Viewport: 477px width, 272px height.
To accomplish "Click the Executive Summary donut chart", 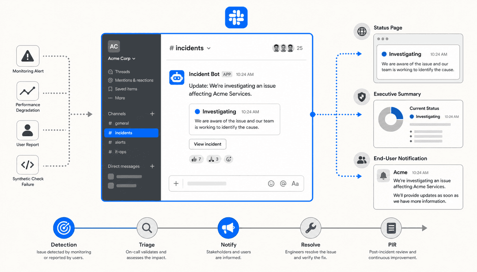I will (x=390, y=119).
